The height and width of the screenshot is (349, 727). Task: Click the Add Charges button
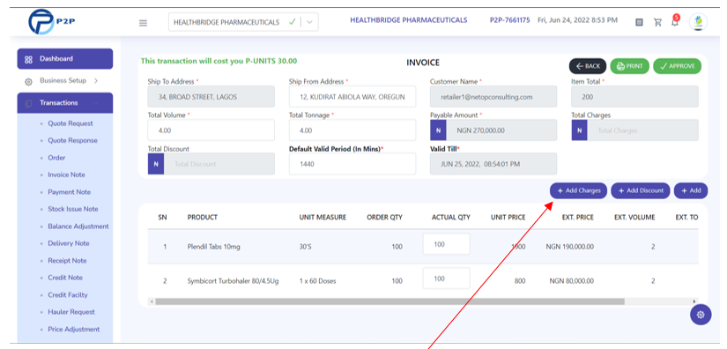578,190
